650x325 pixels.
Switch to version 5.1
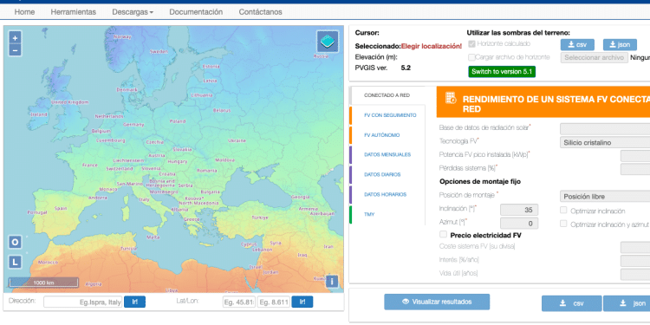(x=502, y=72)
